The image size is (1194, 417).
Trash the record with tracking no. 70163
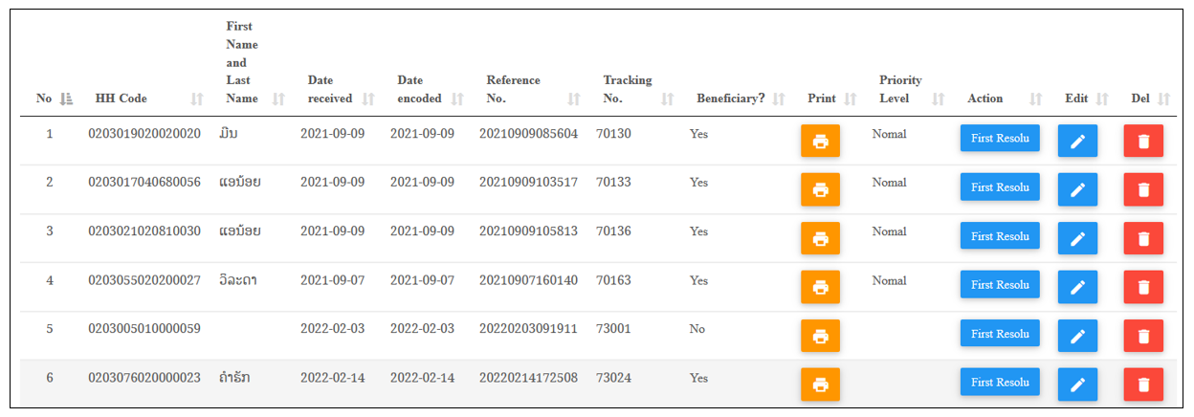(1143, 287)
